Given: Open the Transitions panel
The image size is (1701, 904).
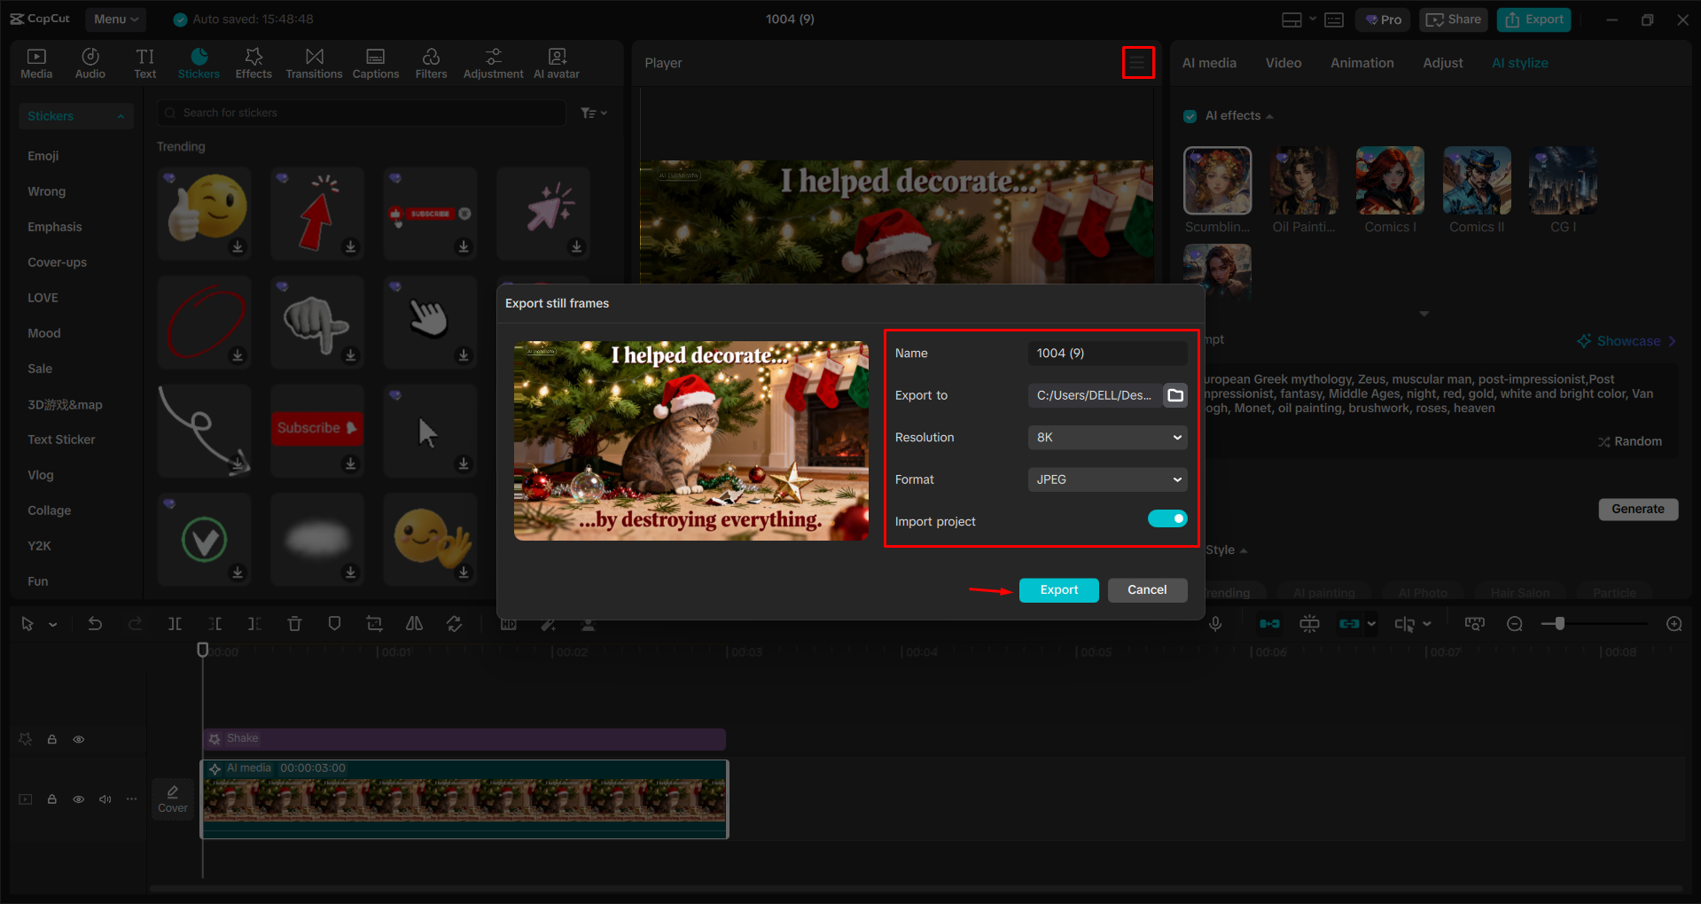Looking at the screenshot, I should pos(314,62).
